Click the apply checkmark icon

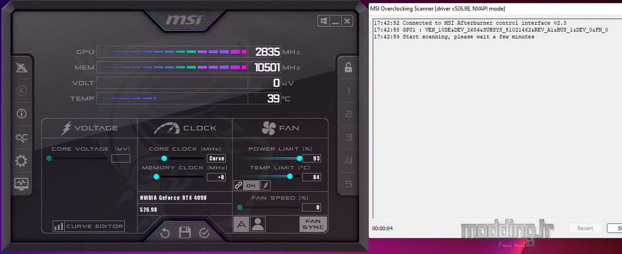tap(204, 233)
